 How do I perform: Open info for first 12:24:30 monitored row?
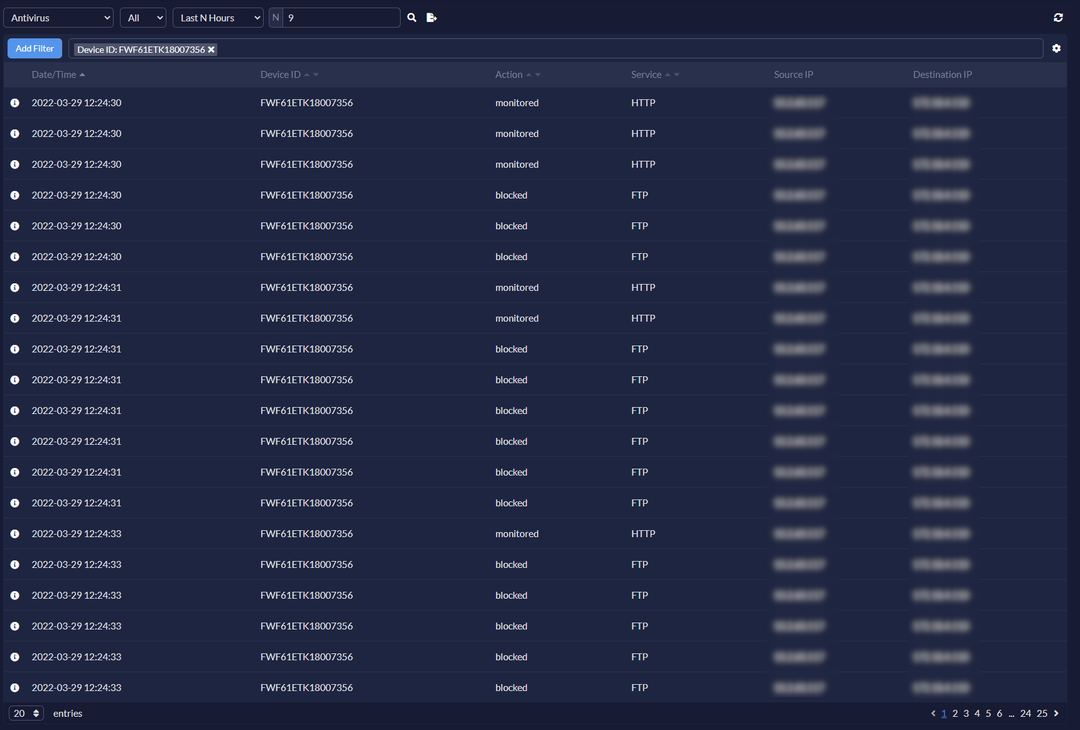tap(15, 103)
